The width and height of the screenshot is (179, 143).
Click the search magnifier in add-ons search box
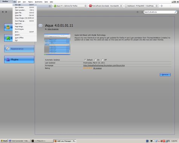click(x=176, y=12)
